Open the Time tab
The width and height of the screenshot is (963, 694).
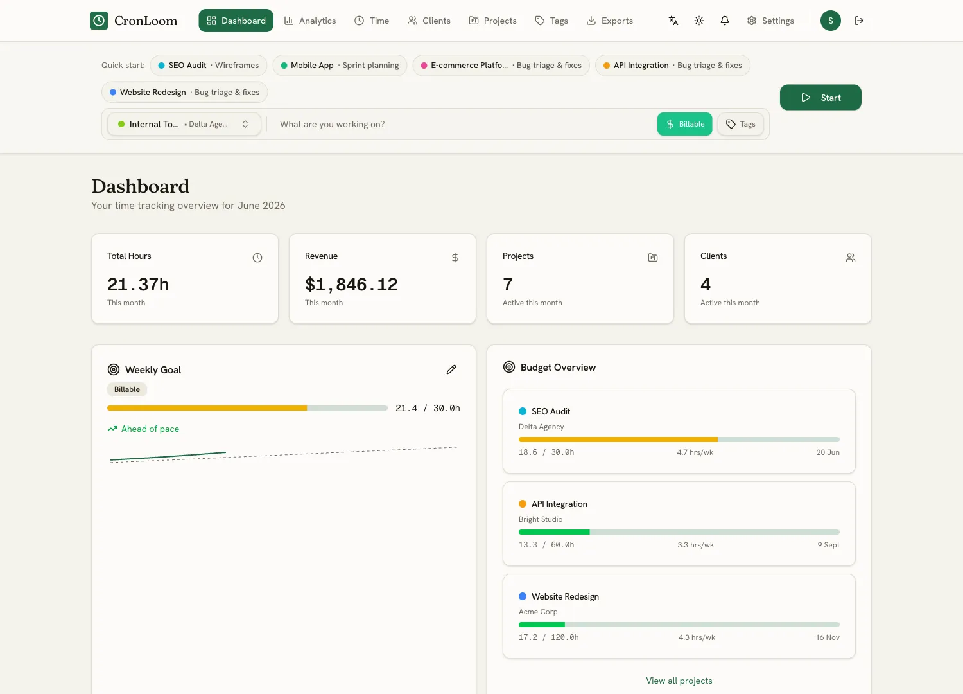click(372, 21)
